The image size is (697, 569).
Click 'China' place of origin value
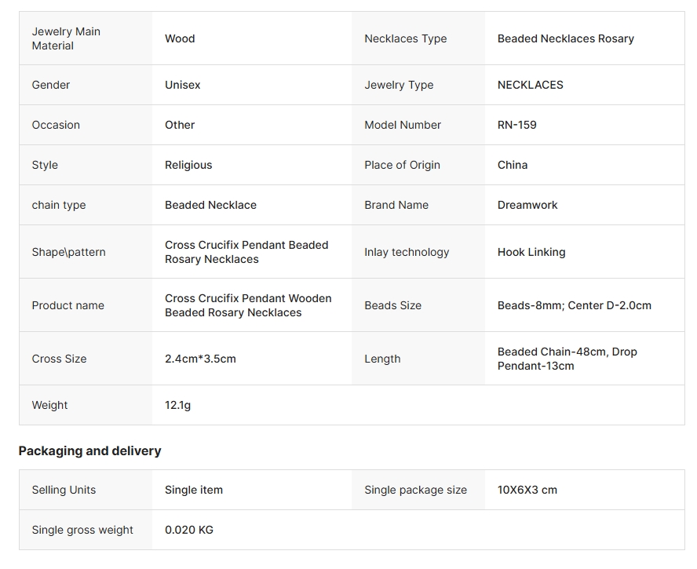(512, 165)
